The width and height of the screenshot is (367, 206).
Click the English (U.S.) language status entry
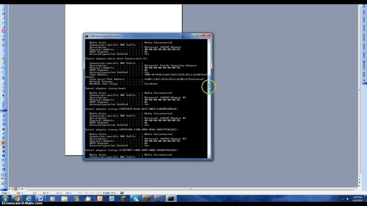110,193
